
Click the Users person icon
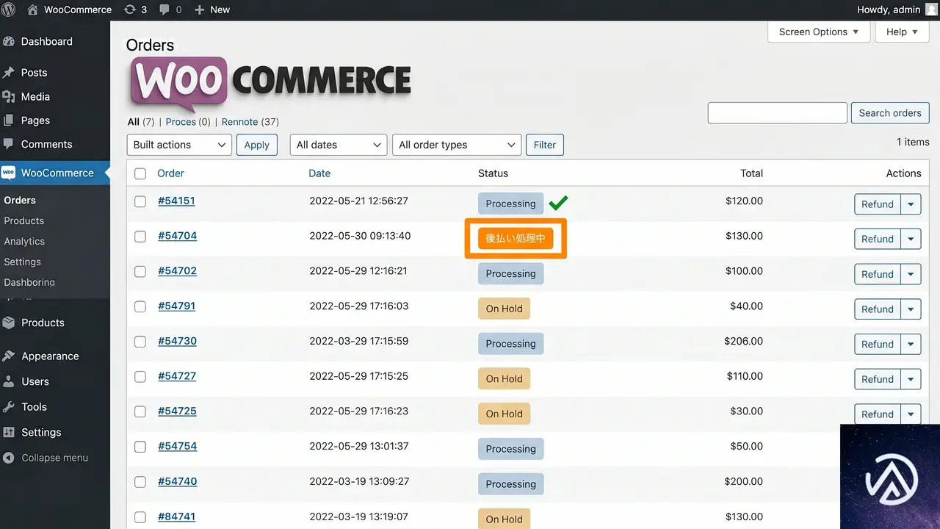(x=9, y=382)
